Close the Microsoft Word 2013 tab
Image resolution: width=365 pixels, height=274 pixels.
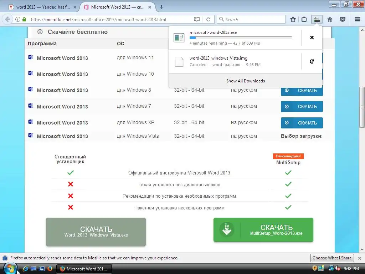click(x=150, y=7)
